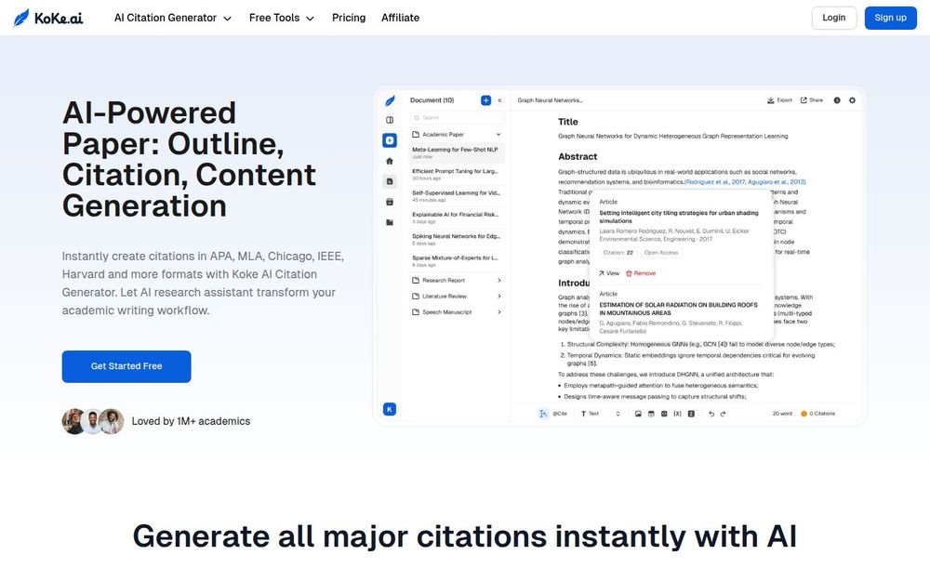The image size is (930, 581).
Task: Toggle the split panel sidebar icon
Action: 390,120
